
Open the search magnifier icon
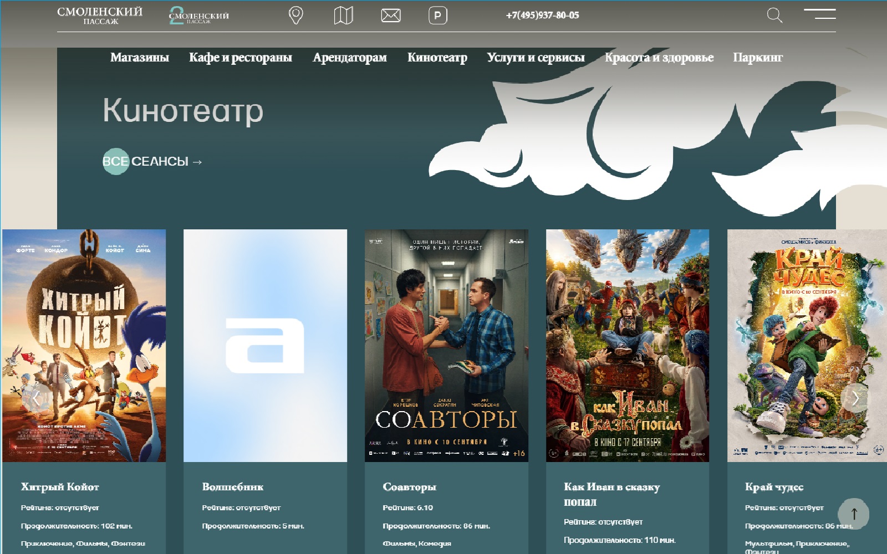click(x=774, y=16)
